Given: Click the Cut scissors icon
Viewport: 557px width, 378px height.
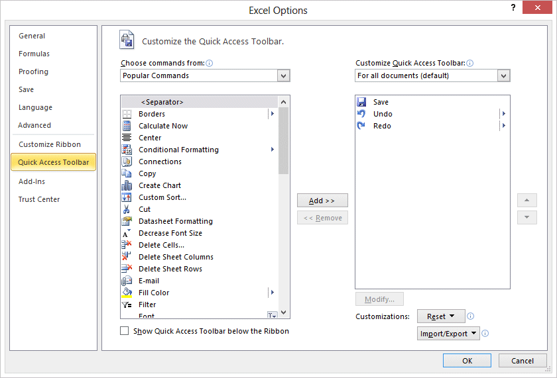Looking at the screenshot, I should tap(127, 209).
